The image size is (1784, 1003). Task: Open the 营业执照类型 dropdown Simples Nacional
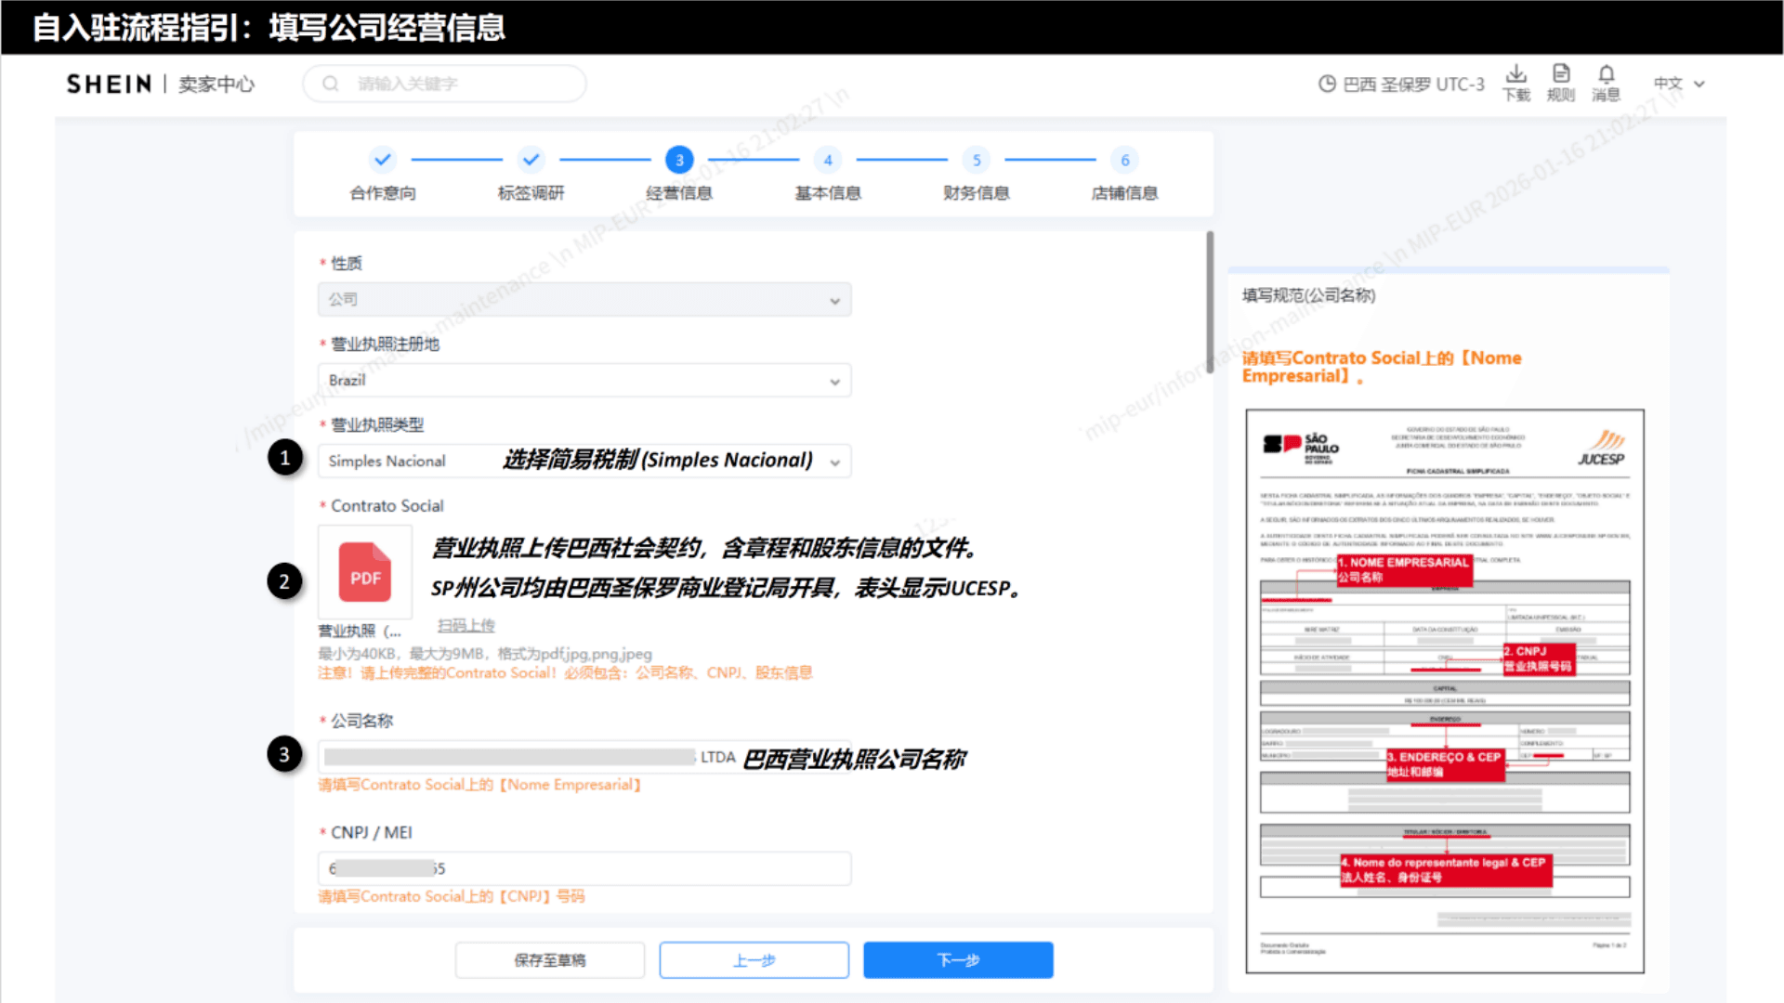pyautogui.click(x=584, y=461)
